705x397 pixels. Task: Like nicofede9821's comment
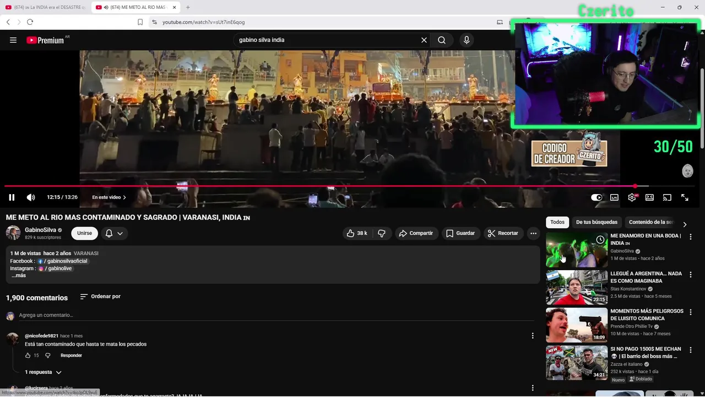(28, 356)
